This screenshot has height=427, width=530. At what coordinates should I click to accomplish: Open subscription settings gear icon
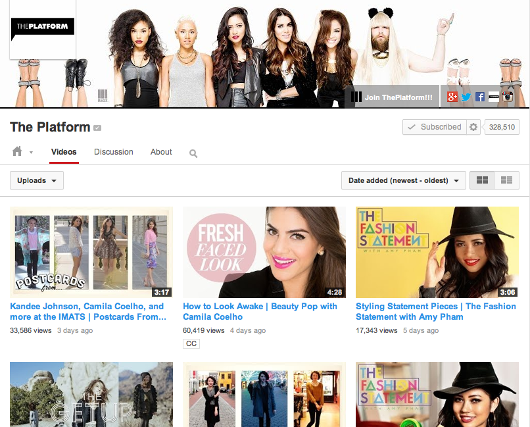coord(473,127)
